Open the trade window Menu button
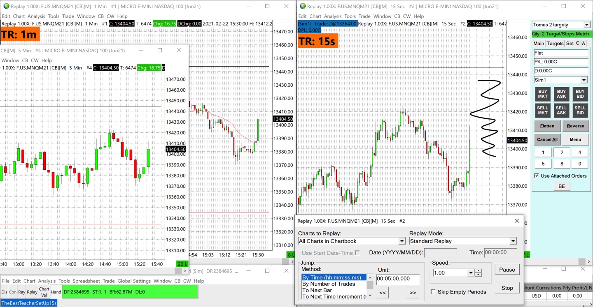Viewport: 593px width, 307px height. pos(575,139)
